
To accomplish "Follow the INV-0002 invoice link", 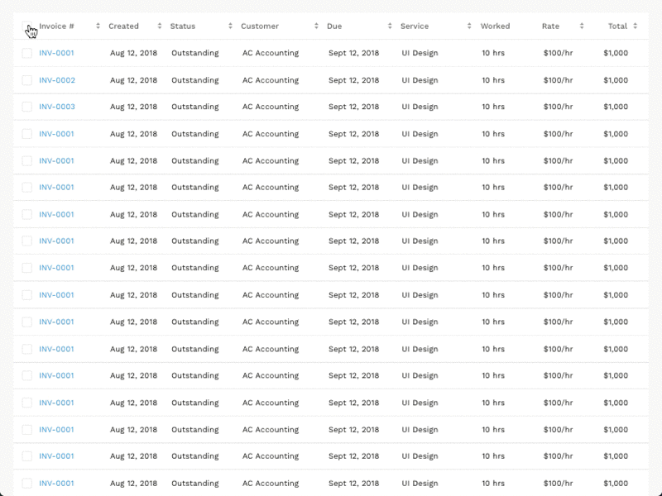I will 55,80.
